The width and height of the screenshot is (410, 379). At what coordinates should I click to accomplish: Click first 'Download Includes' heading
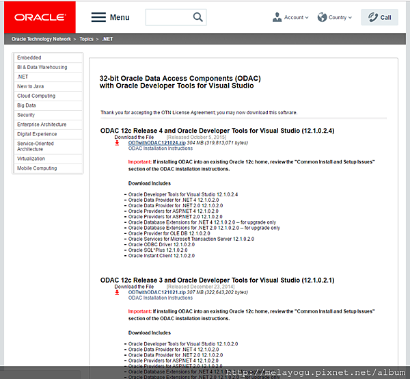point(149,183)
